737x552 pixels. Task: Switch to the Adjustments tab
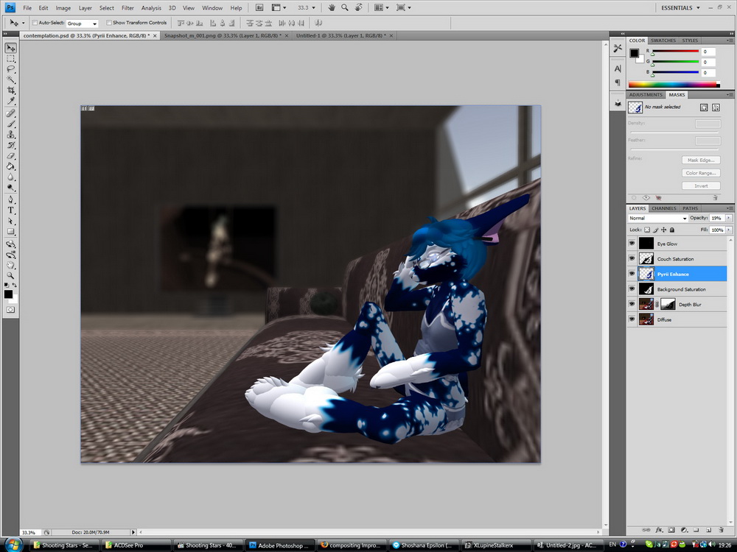coord(646,94)
